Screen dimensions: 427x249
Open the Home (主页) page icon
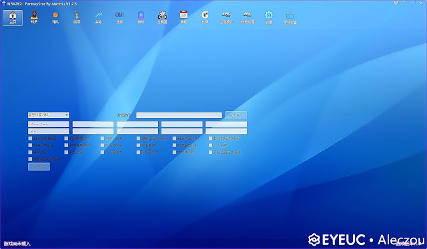[x=13, y=18]
